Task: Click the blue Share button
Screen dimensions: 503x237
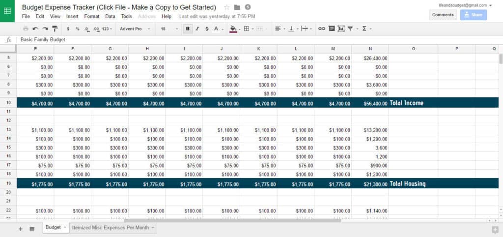Action: pos(474,15)
